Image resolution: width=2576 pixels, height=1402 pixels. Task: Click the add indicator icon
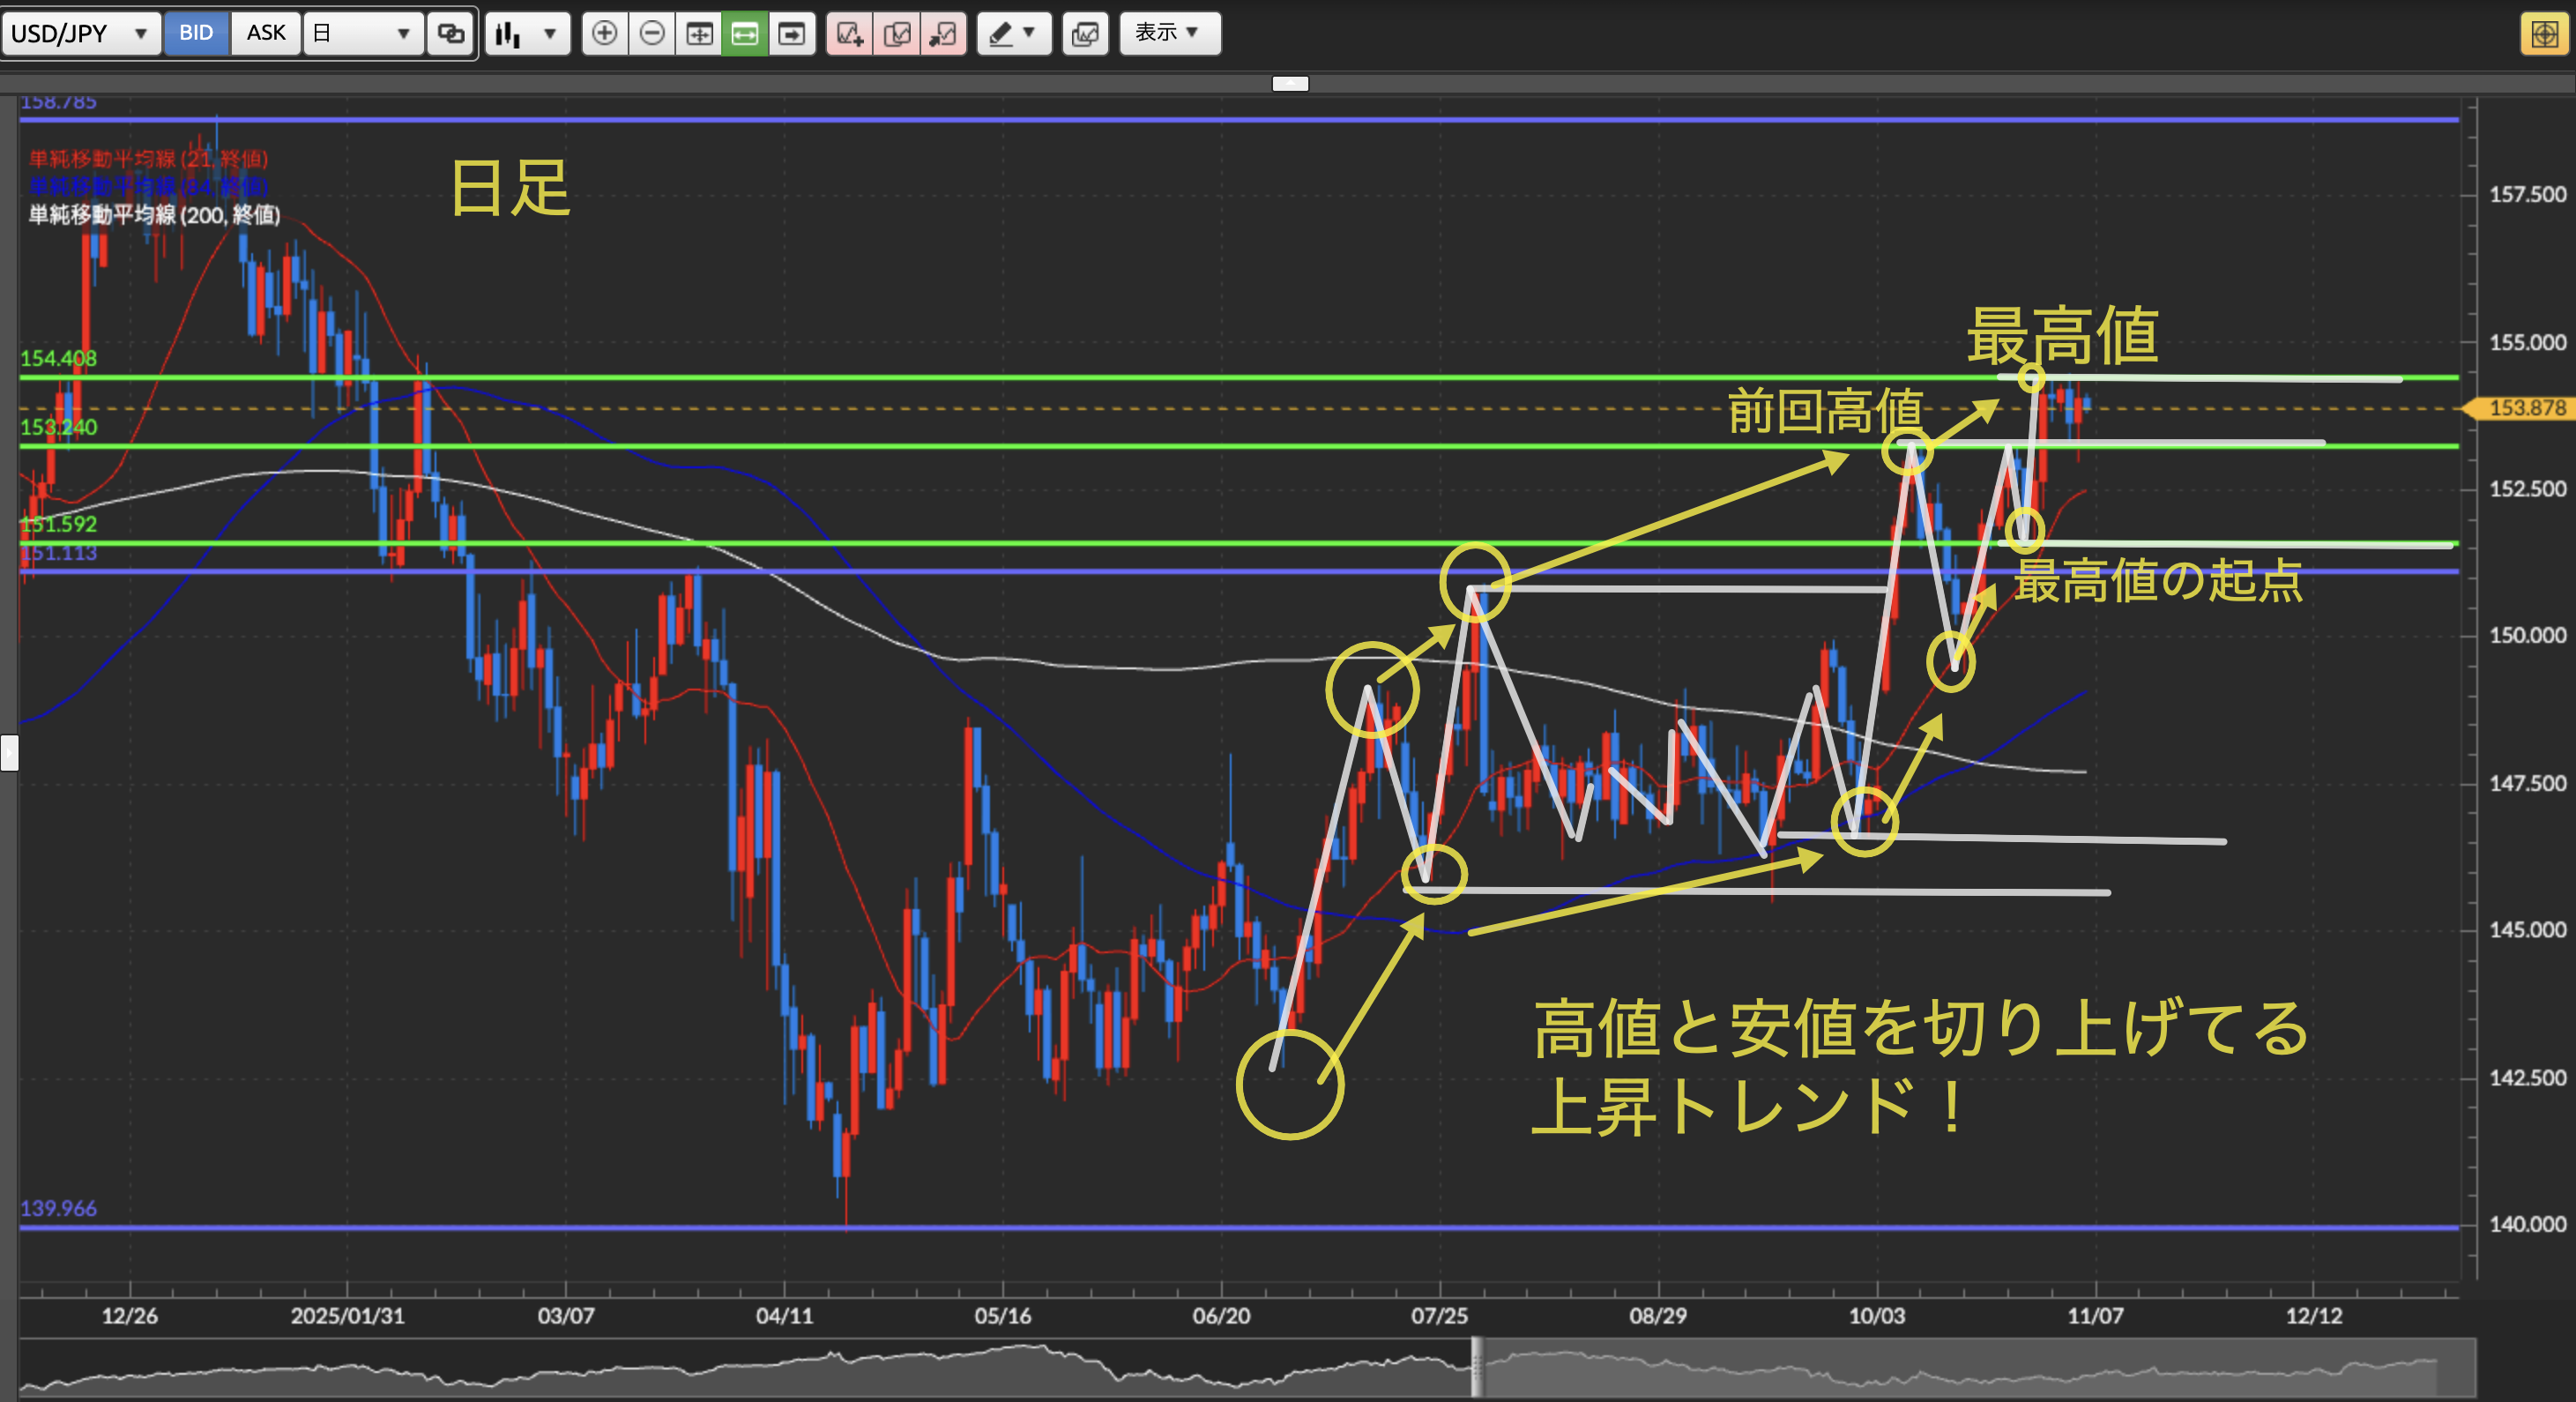click(x=849, y=33)
